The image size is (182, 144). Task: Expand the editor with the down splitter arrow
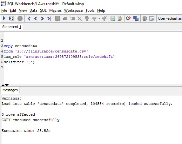click(x=7, y=85)
